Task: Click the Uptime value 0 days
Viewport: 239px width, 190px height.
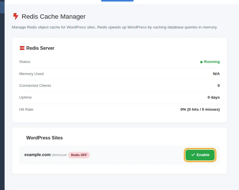Action: click(213, 97)
